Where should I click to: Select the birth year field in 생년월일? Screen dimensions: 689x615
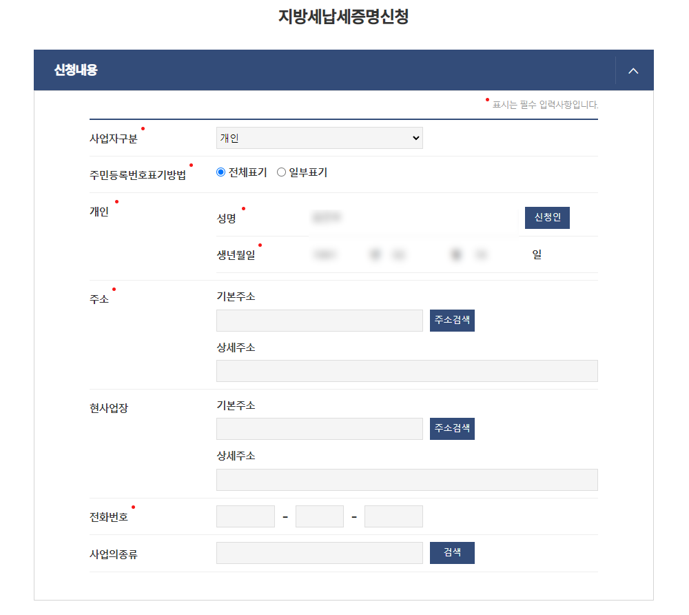pyautogui.click(x=324, y=254)
